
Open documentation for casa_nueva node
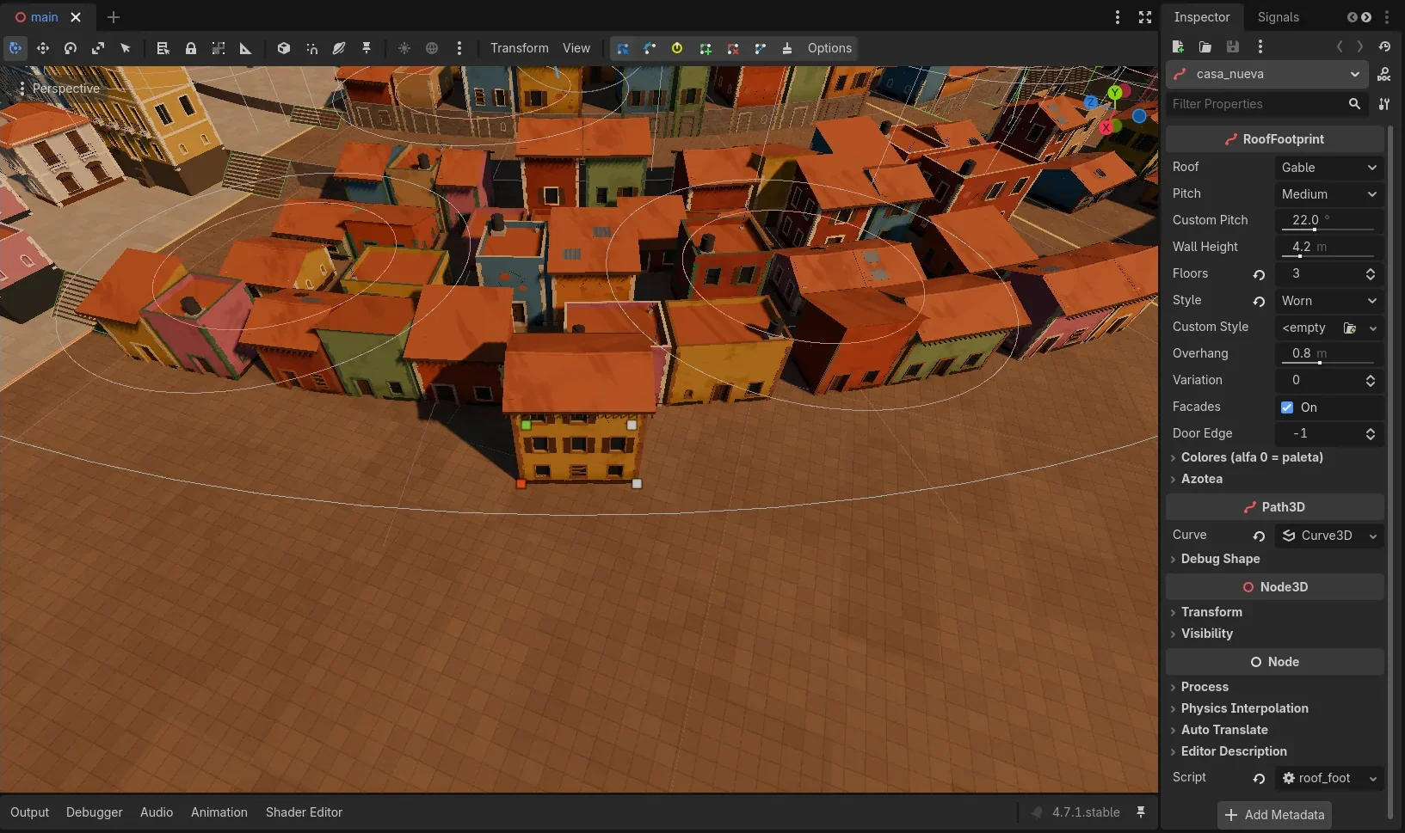pos(1384,74)
